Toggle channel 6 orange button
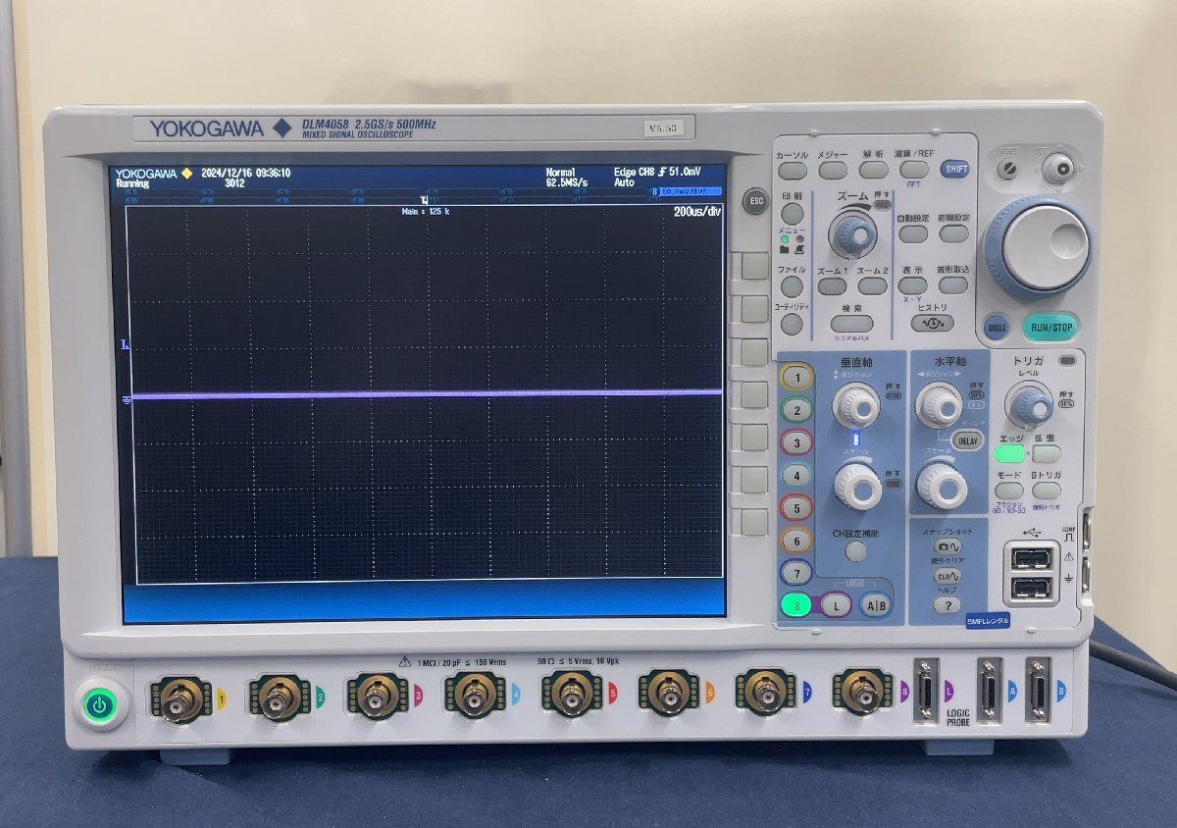 click(x=797, y=541)
